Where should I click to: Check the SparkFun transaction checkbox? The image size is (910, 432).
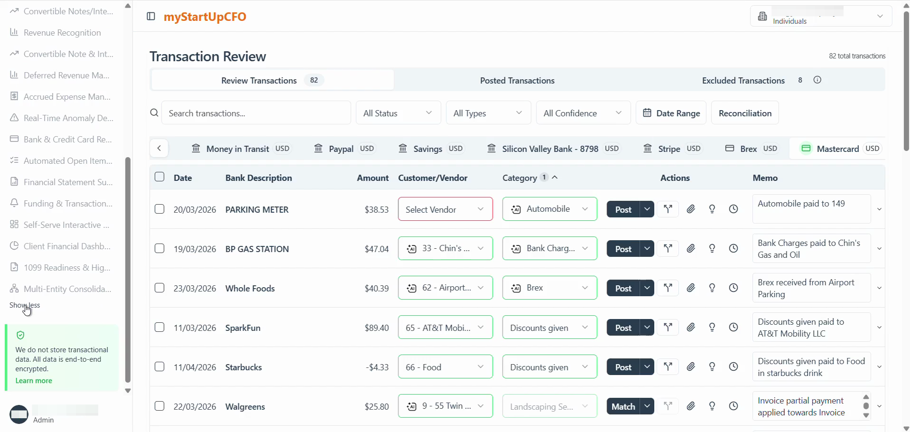coord(160,328)
